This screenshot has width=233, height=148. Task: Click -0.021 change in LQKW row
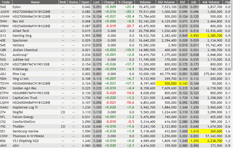(x=110, y=102)
